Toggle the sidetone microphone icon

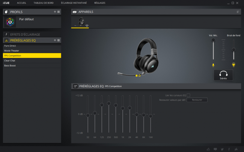click(233, 65)
